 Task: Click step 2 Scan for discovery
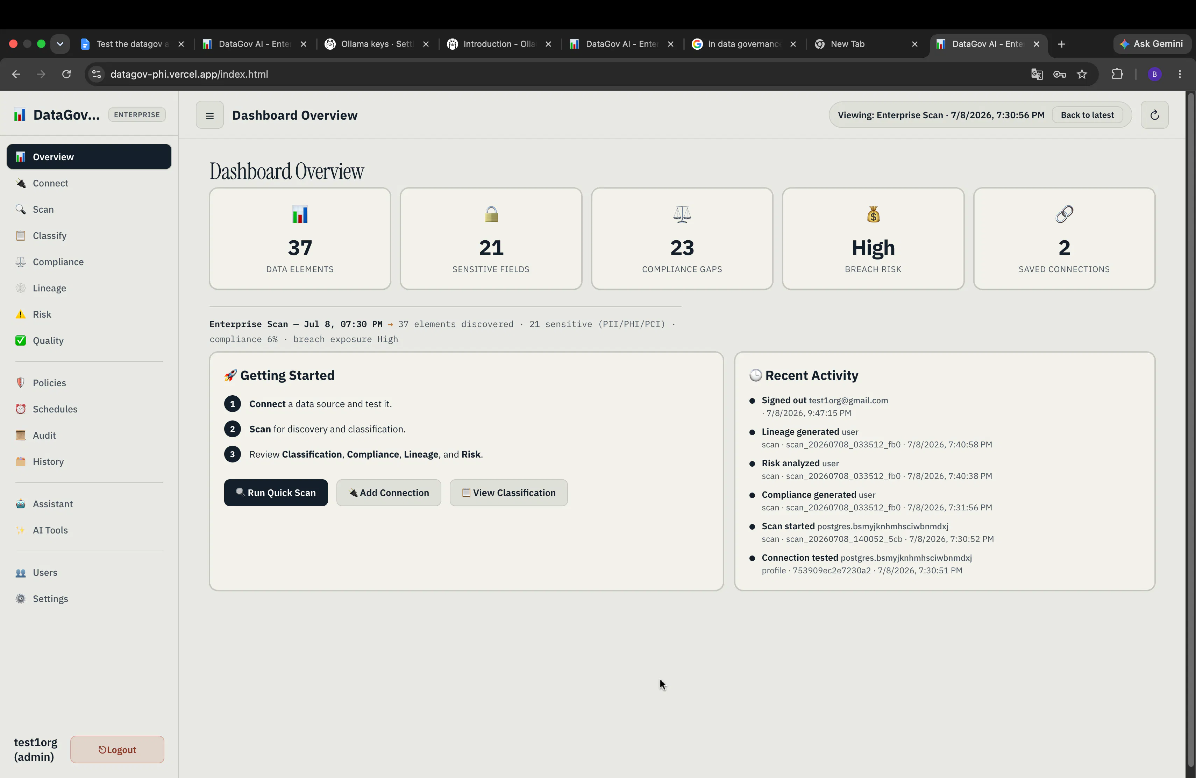point(327,429)
